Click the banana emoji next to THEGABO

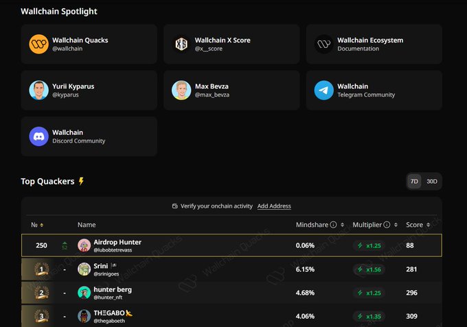pyautogui.click(x=129, y=313)
